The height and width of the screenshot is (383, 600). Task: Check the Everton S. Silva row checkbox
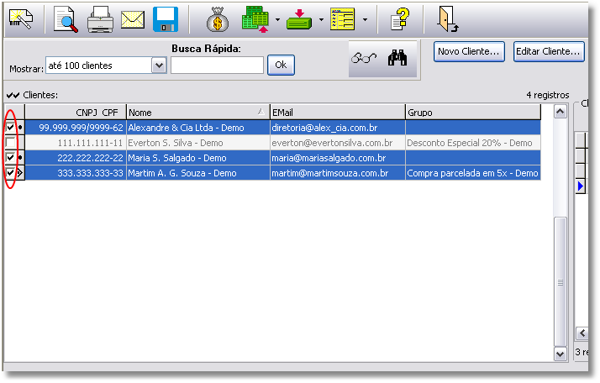click(10, 142)
